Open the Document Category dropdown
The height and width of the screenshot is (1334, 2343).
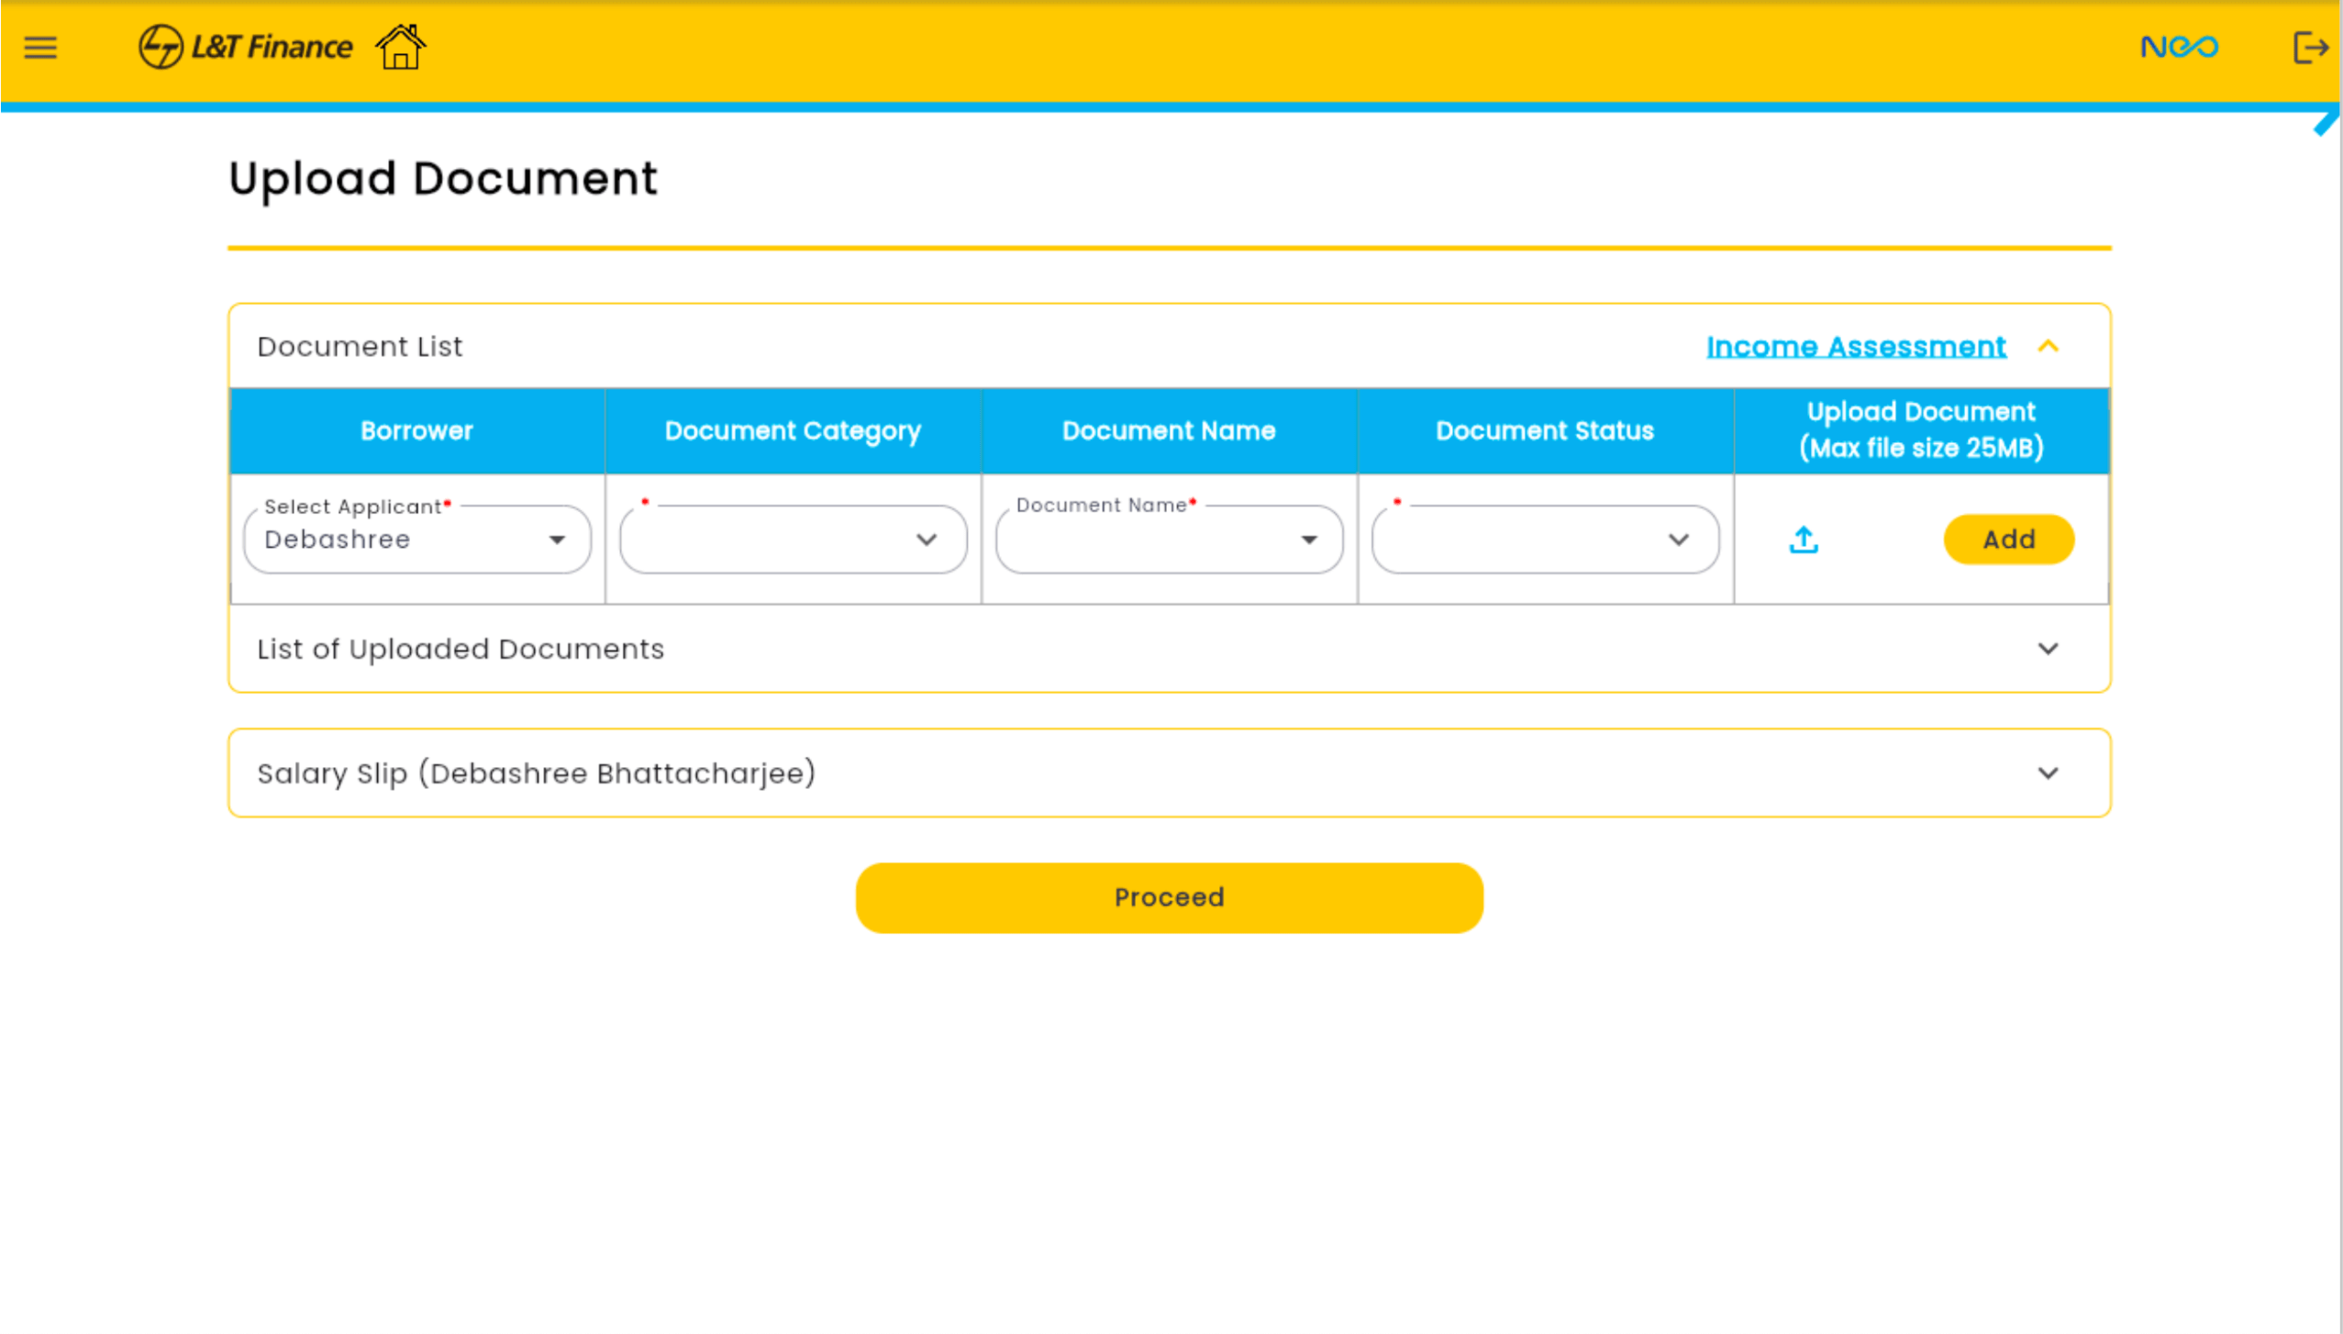[x=793, y=539]
